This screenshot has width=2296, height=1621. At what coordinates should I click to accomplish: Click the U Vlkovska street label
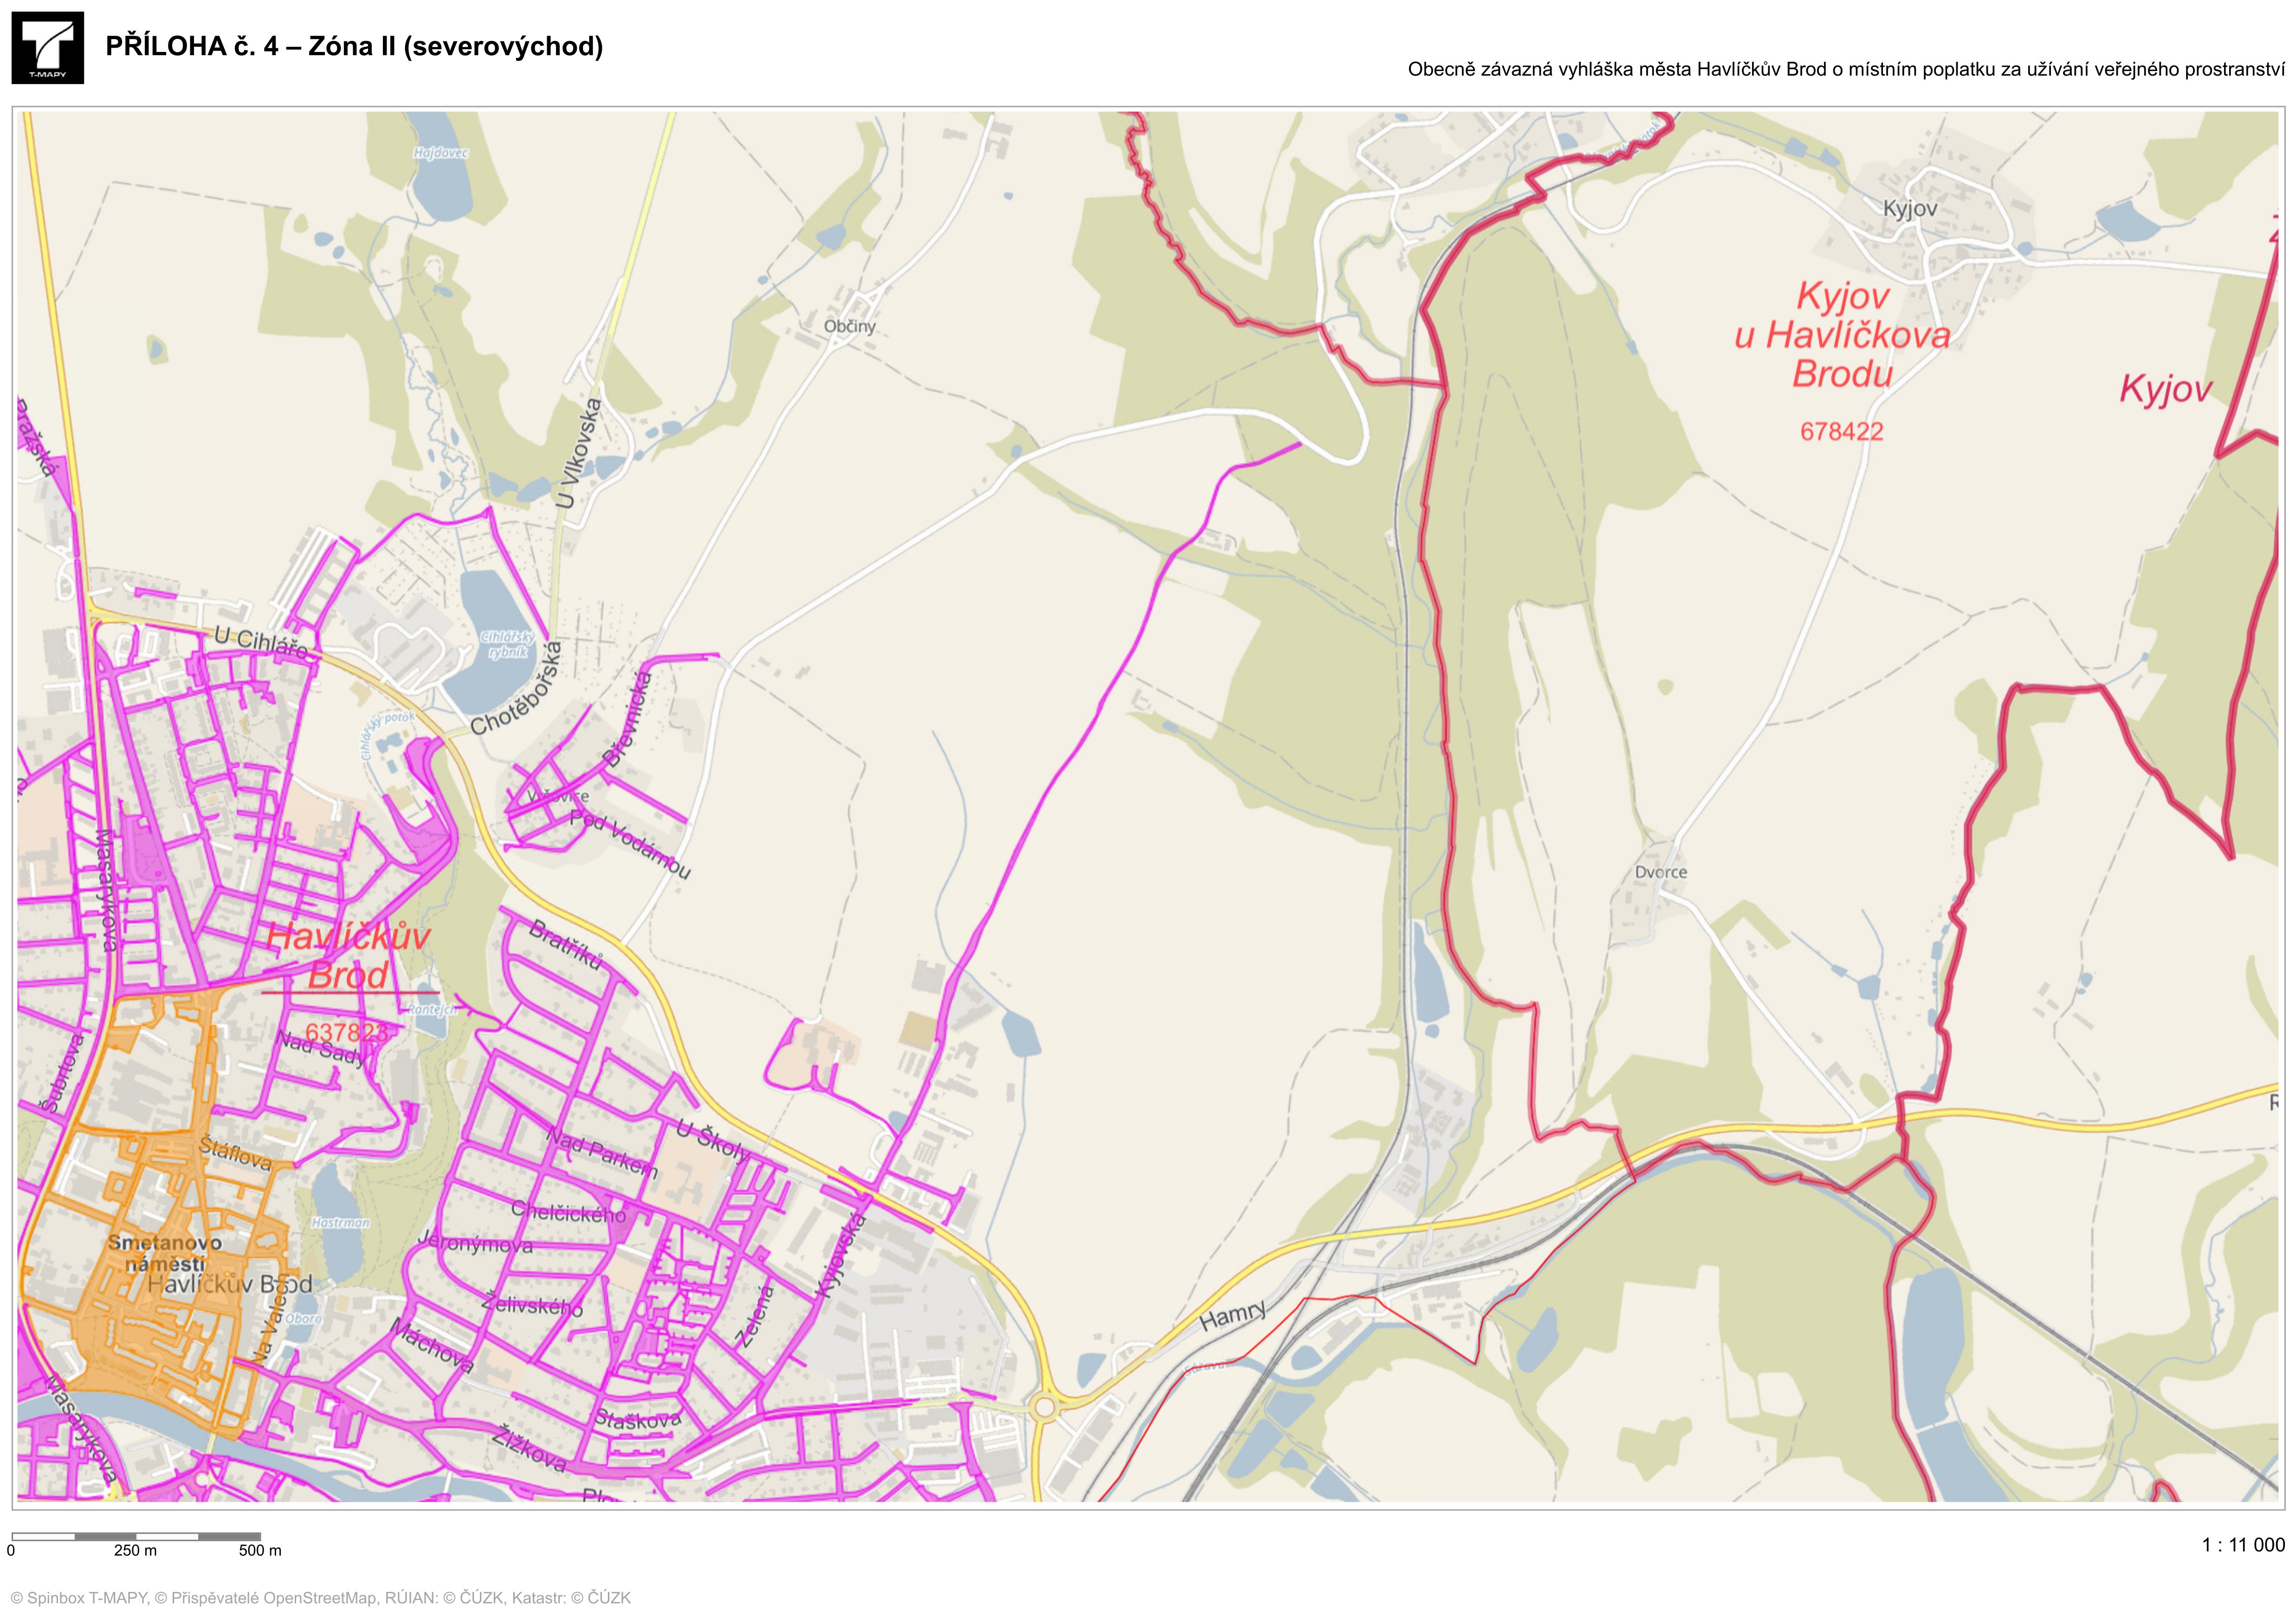tap(580, 453)
